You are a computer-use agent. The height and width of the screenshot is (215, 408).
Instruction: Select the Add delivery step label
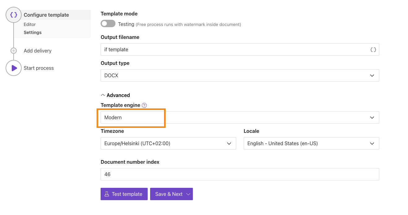37,51
